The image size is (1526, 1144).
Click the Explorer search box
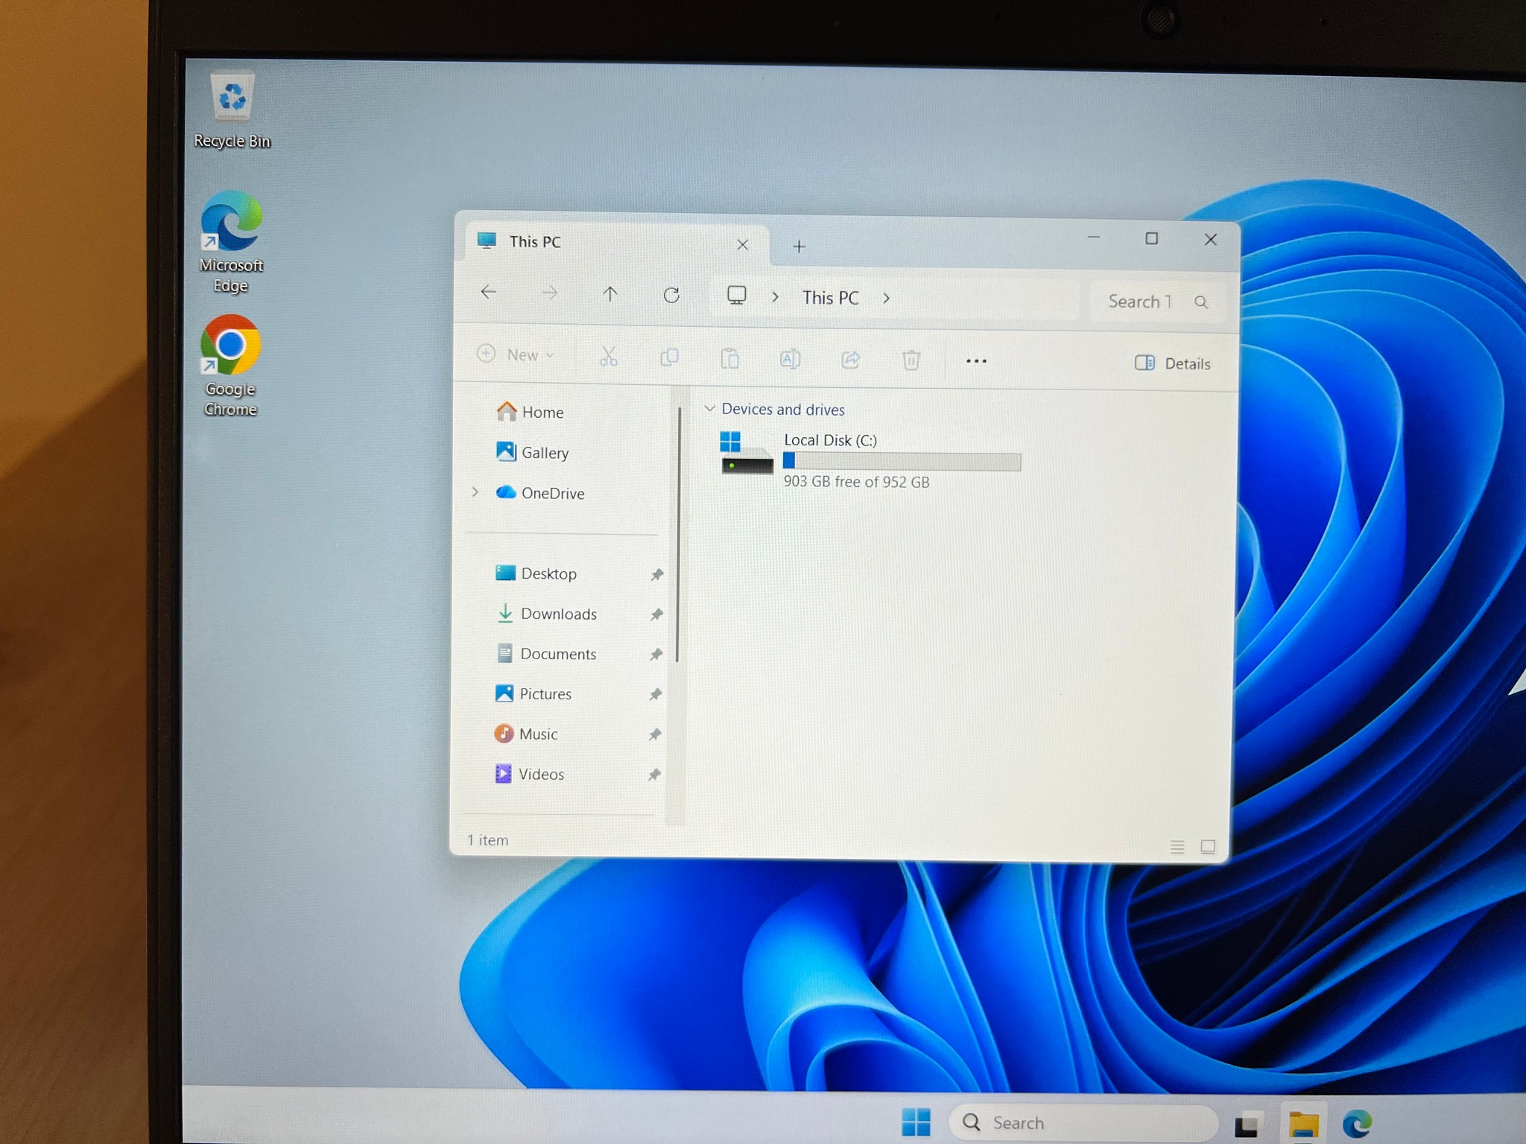tap(1157, 302)
